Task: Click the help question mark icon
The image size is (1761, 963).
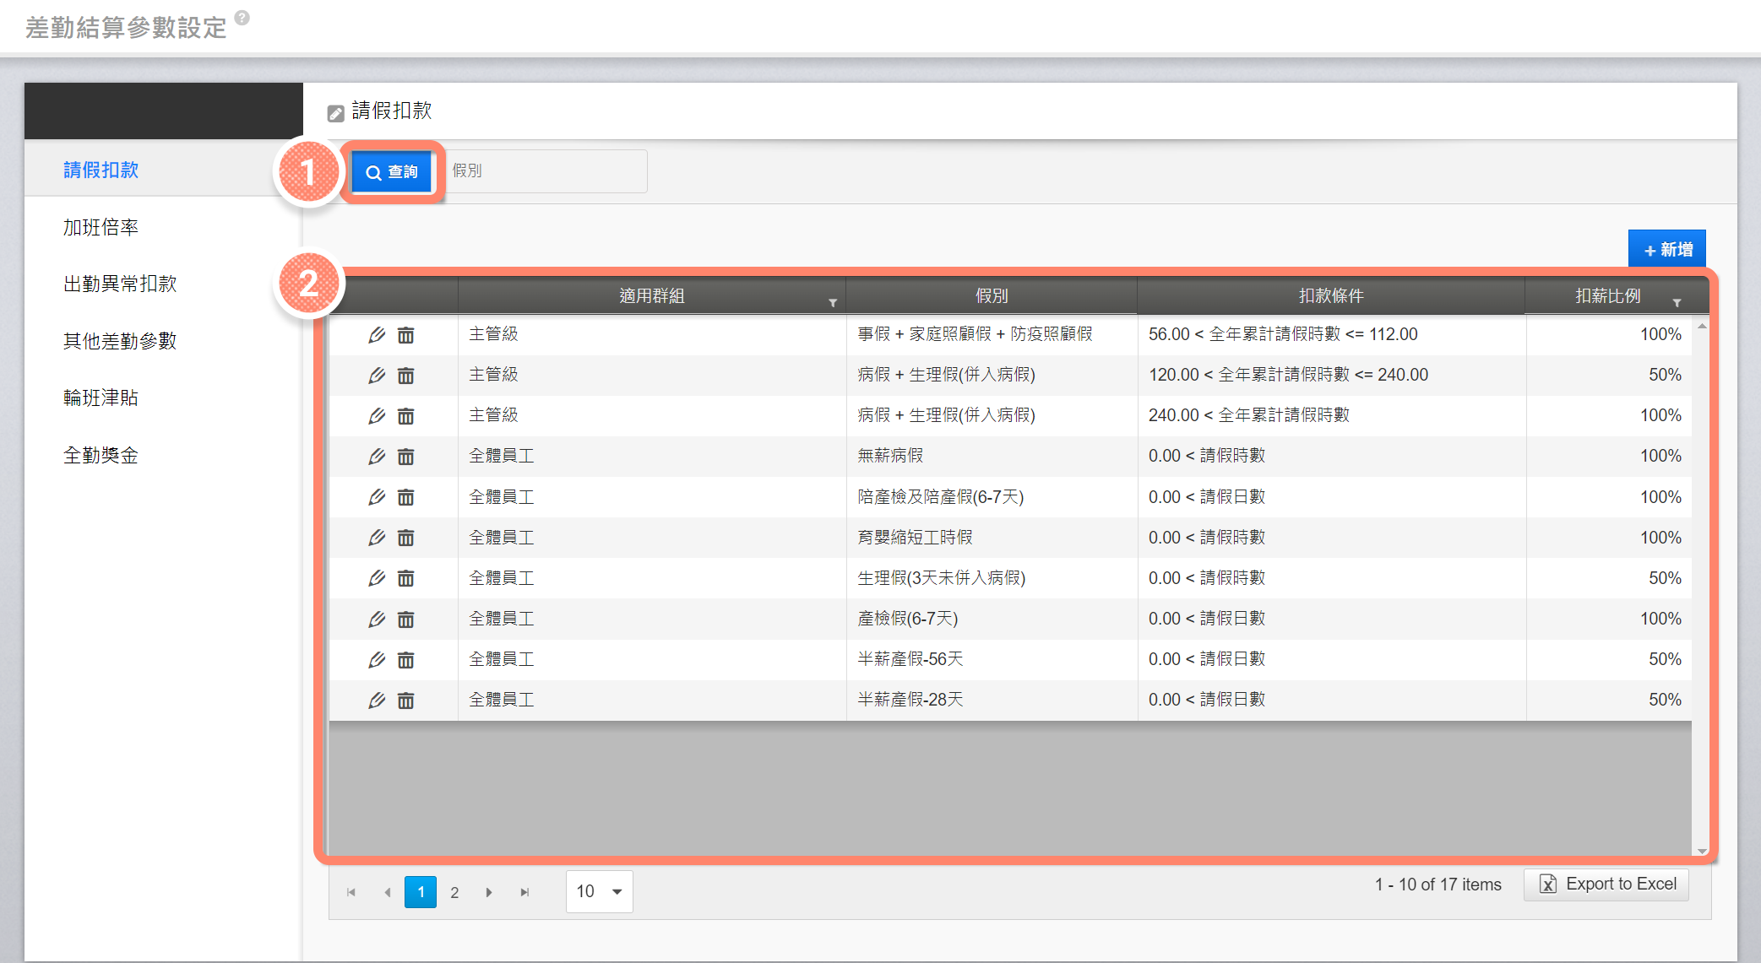Action: [242, 18]
